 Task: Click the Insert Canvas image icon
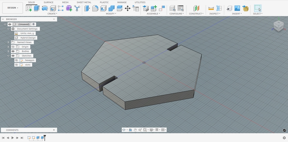tap(237, 8)
